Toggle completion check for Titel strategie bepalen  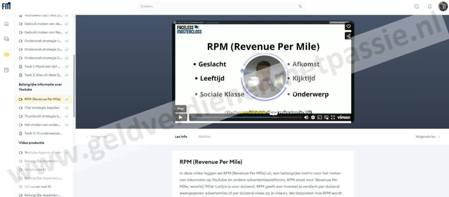tap(67, 108)
